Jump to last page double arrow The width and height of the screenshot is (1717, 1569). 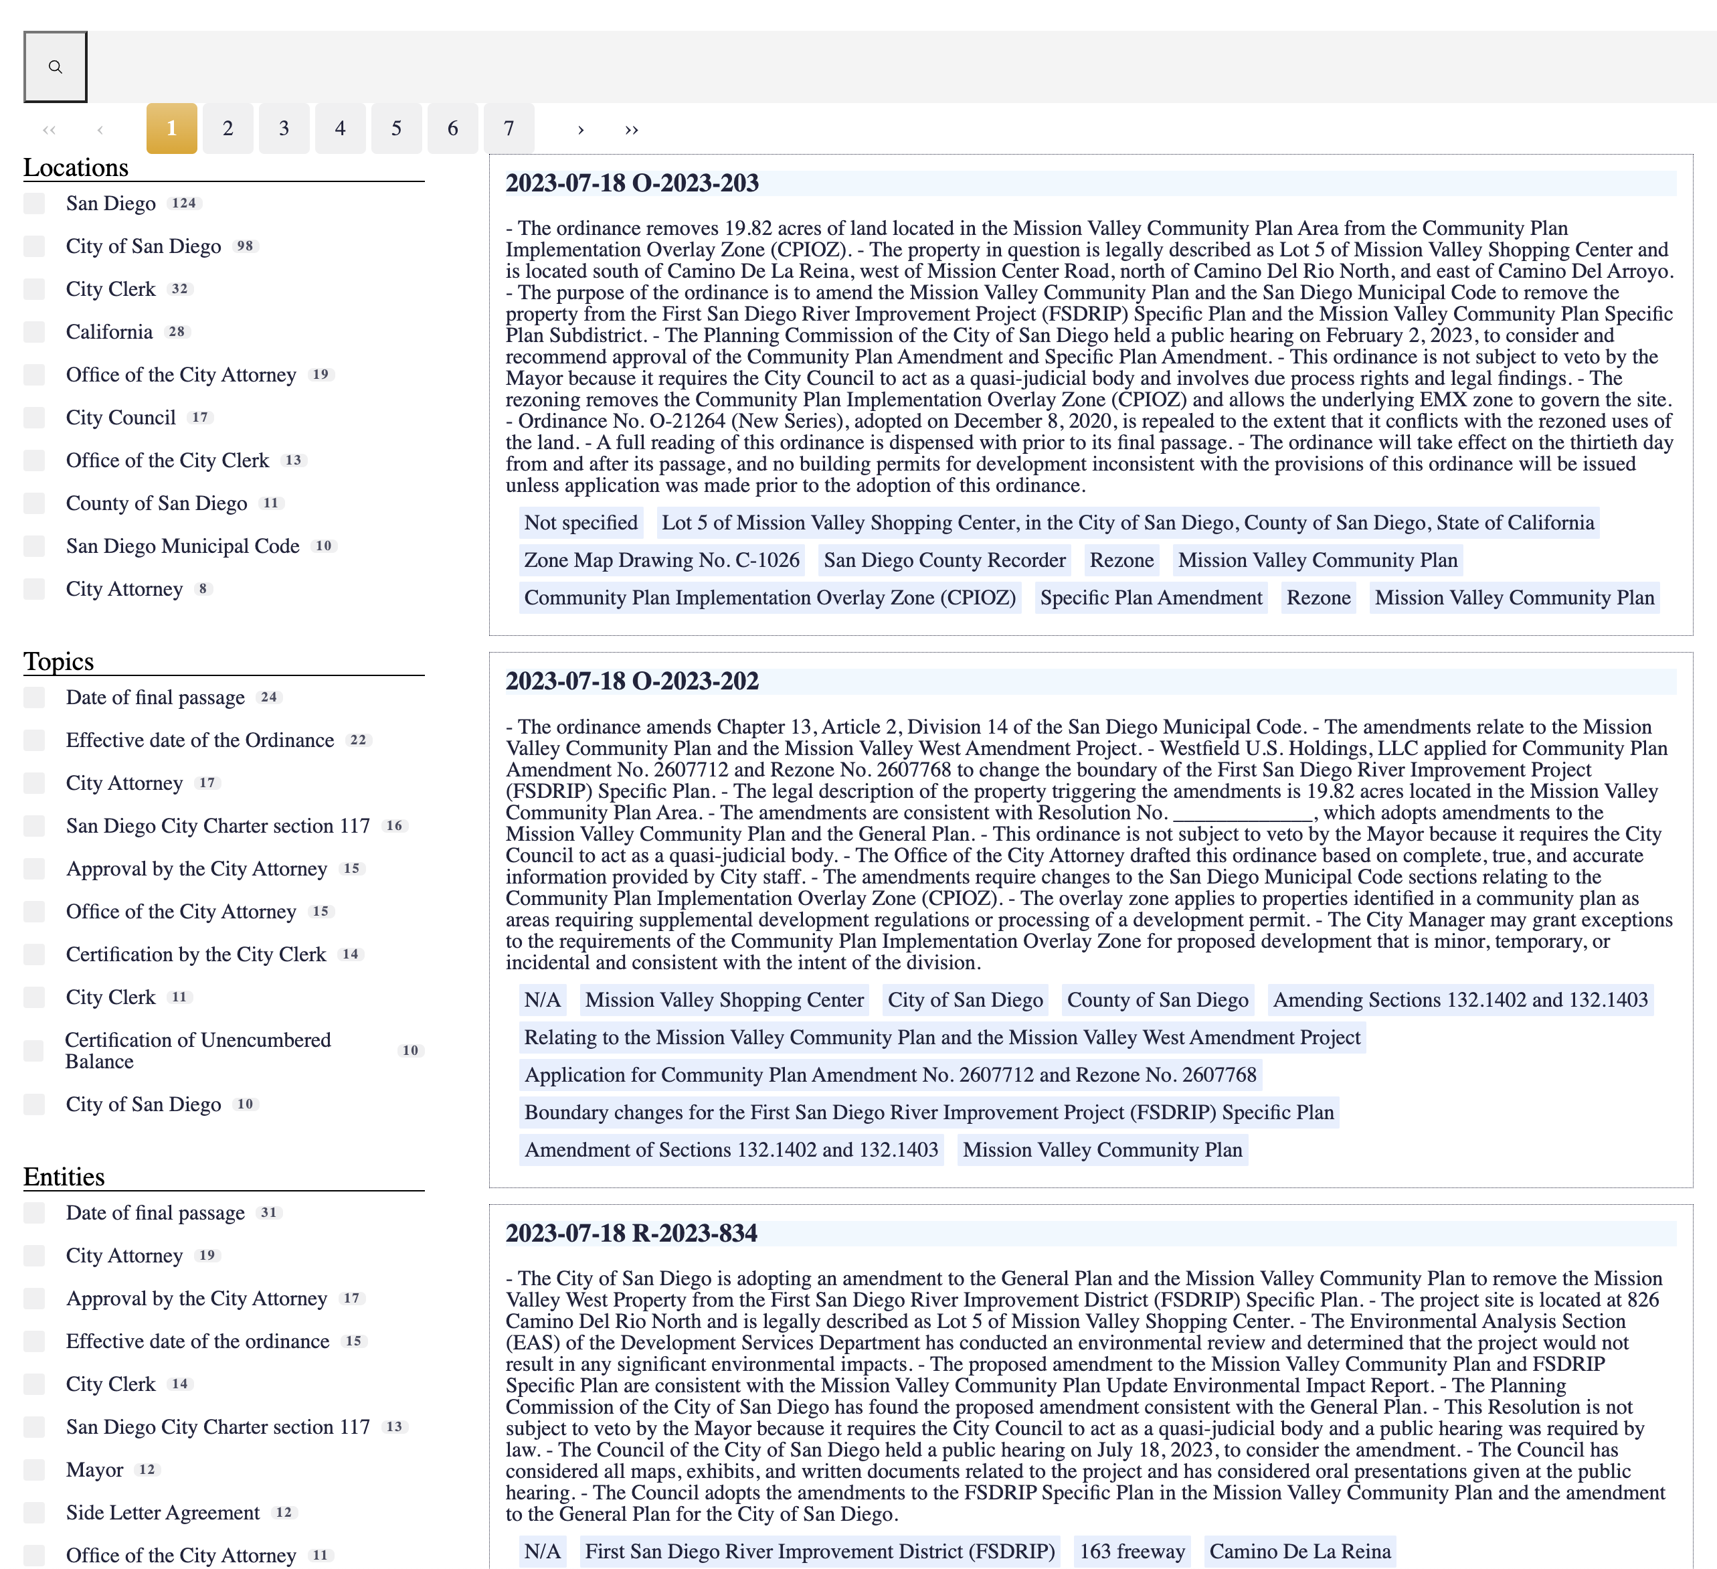coord(631,129)
